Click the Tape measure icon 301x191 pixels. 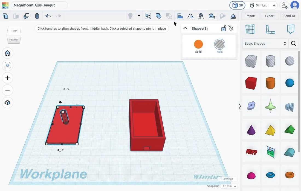(x=212, y=16)
